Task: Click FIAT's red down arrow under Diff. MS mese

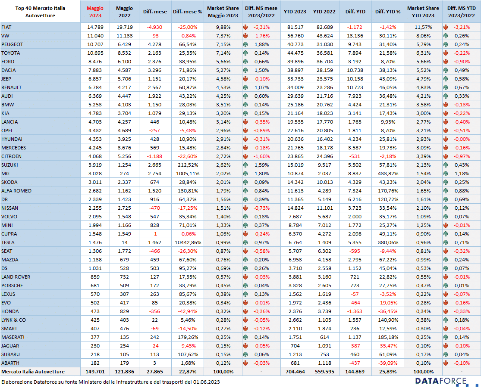Action: [x=245, y=27]
